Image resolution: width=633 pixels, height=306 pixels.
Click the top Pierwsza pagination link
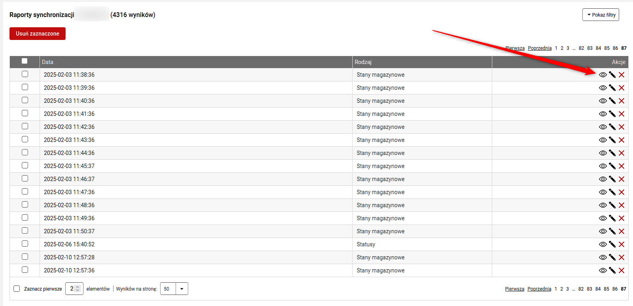point(515,48)
